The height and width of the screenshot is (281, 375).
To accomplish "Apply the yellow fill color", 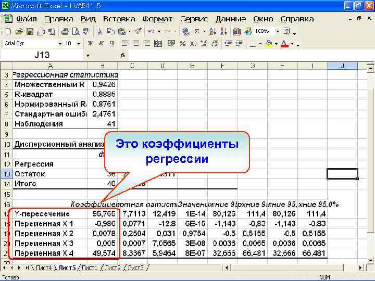I will pos(269,44).
